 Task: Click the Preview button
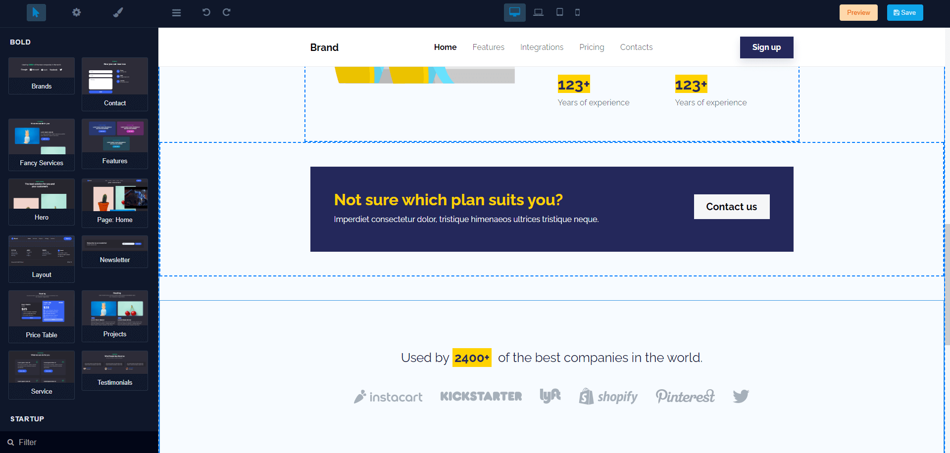[x=858, y=12]
